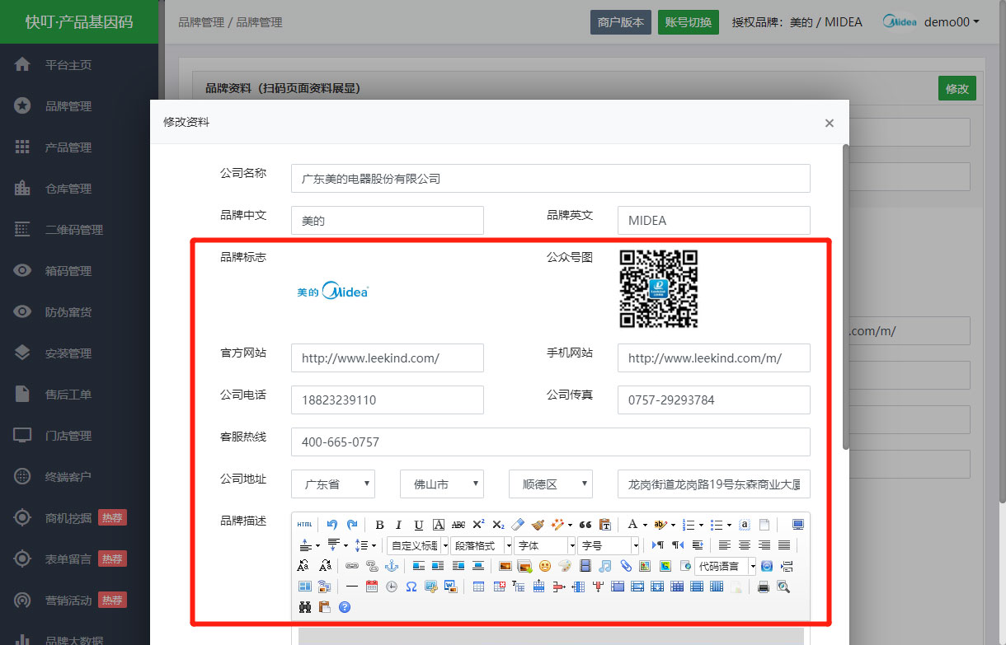Click the 商户版本 button
This screenshot has width=1006, height=645.
tap(621, 22)
